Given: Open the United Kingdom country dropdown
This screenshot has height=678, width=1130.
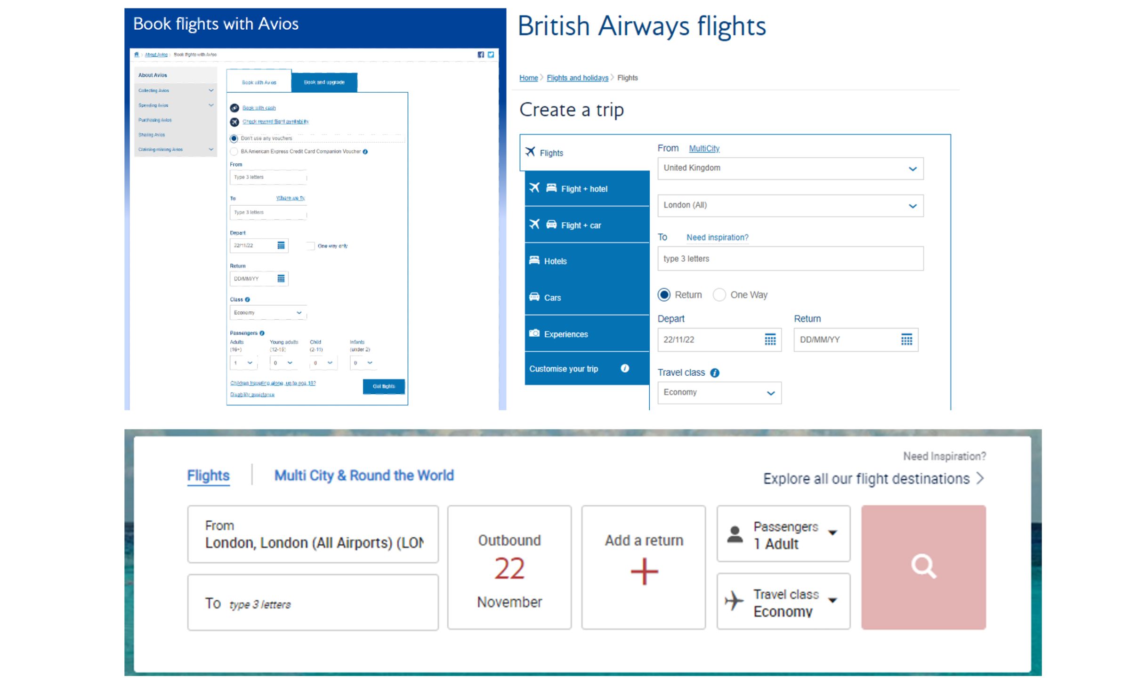Looking at the screenshot, I should tap(790, 169).
